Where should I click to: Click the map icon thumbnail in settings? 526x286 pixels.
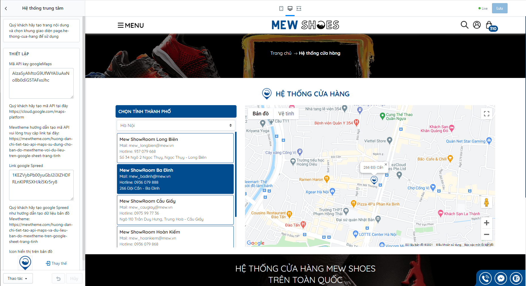(25, 263)
